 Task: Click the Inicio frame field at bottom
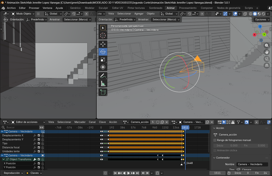tap(242, 173)
